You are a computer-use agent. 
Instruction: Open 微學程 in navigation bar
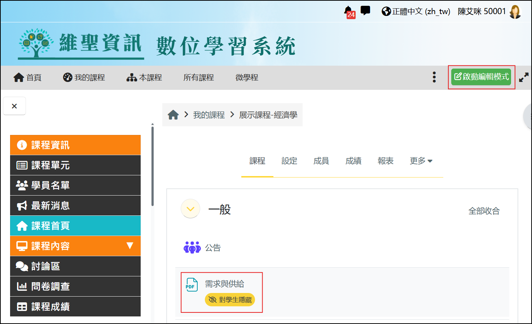tap(247, 78)
